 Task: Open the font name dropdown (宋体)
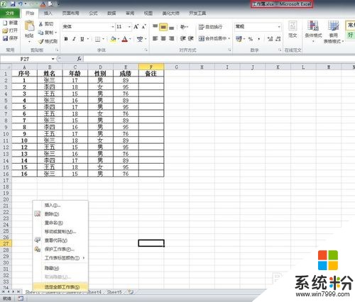113,27
